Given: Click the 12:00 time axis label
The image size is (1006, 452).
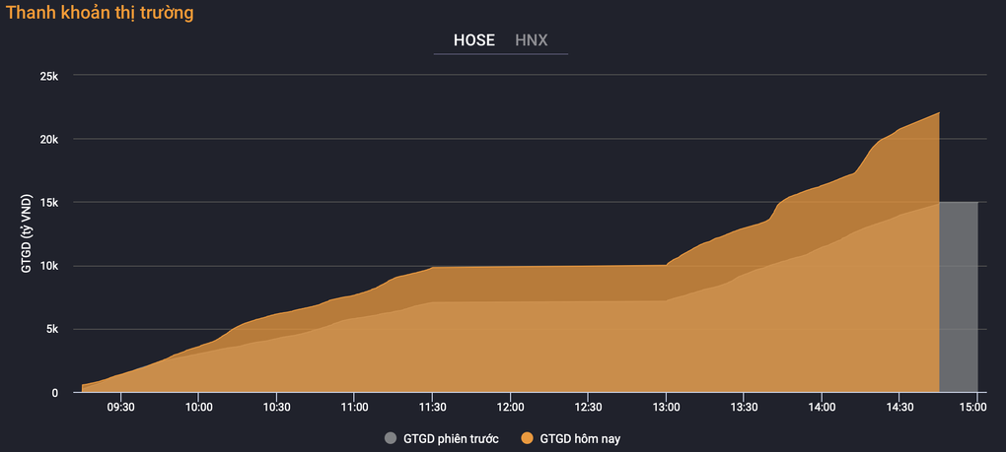Looking at the screenshot, I should 510,407.
